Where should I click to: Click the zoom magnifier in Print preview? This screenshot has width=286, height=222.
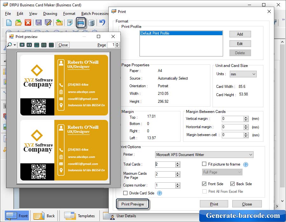coord(10,45)
